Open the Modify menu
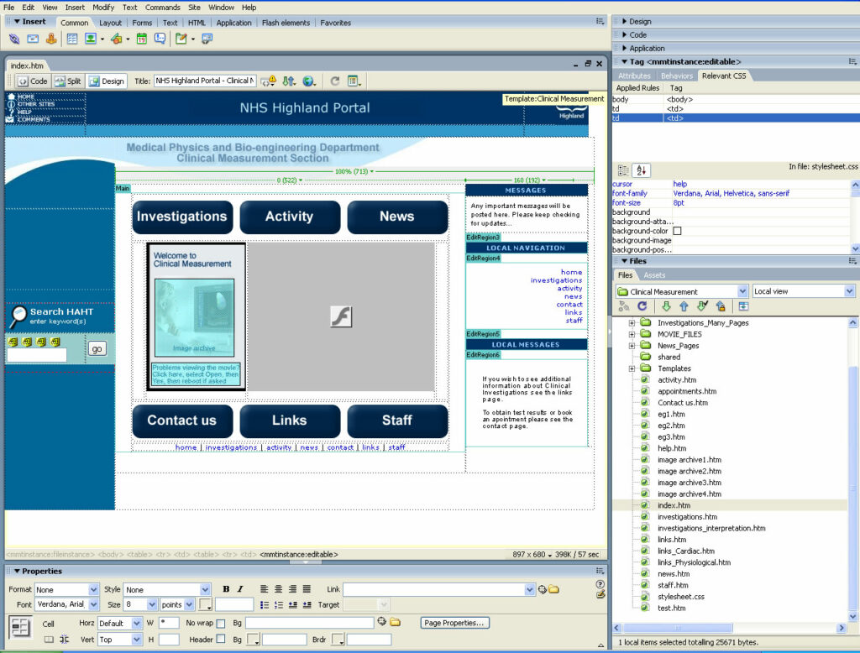The width and height of the screenshot is (860, 653). [103, 7]
